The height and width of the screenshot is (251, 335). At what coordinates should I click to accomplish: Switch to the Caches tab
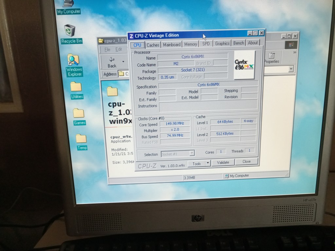[153, 45]
